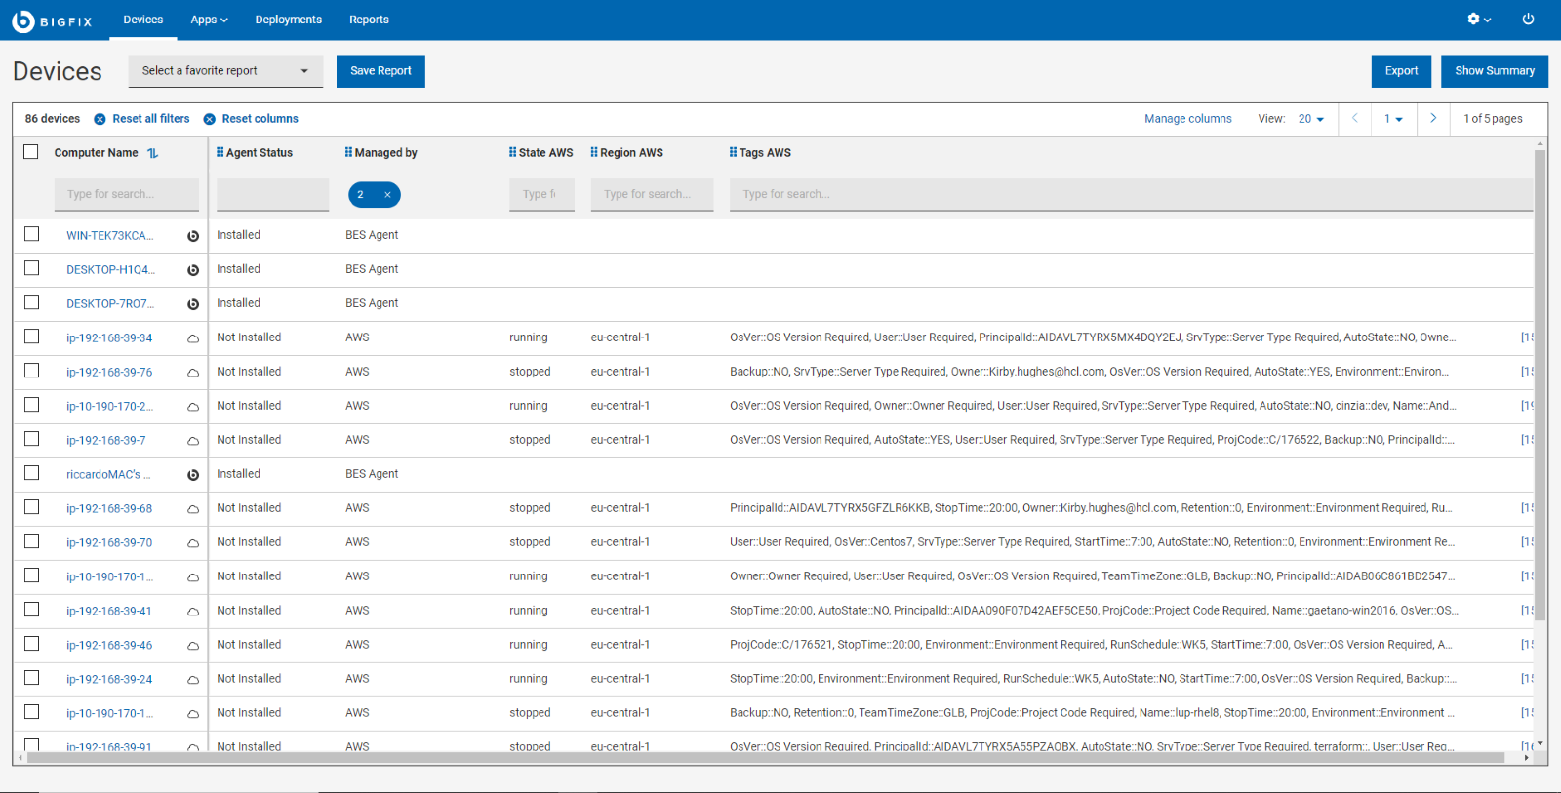This screenshot has width=1561, height=793.
Task: Click the Show Summary button
Action: point(1495,71)
